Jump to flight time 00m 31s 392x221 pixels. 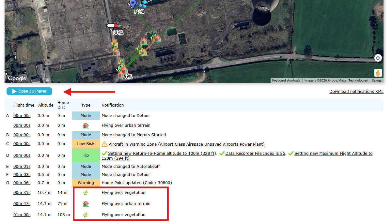click(22, 193)
